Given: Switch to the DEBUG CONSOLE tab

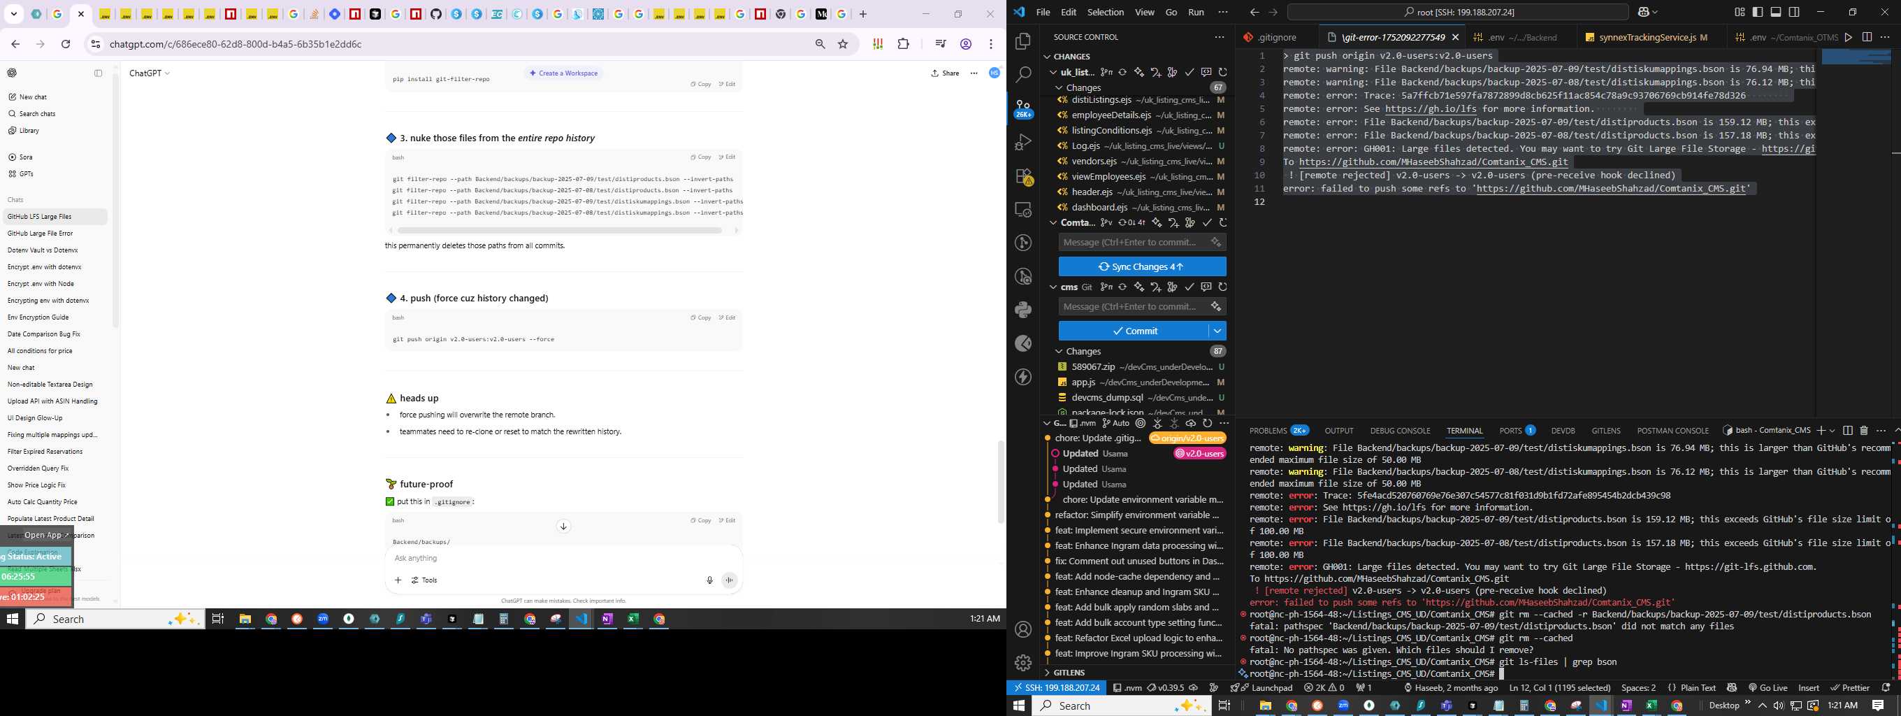Looking at the screenshot, I should [1400, 430].
